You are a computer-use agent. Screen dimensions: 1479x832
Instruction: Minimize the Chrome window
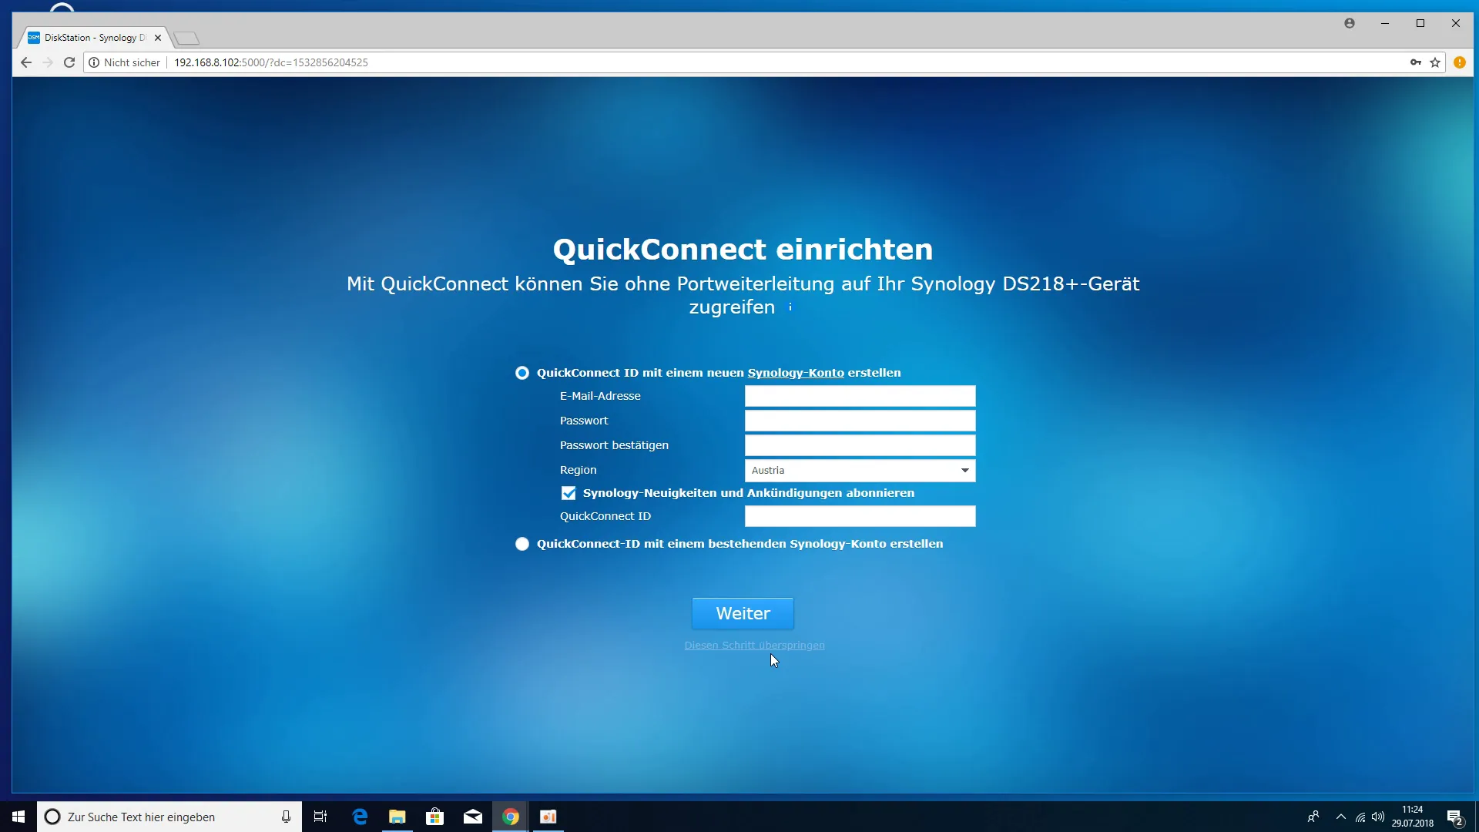coord(1385,23)
